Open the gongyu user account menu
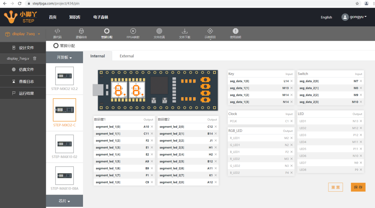This screenshot has height=208, width=375. pos(354,17)
